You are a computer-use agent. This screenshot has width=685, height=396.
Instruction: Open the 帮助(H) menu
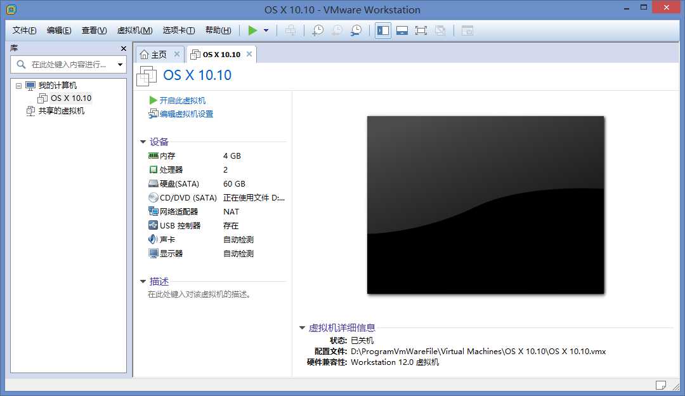pos(218,30)
